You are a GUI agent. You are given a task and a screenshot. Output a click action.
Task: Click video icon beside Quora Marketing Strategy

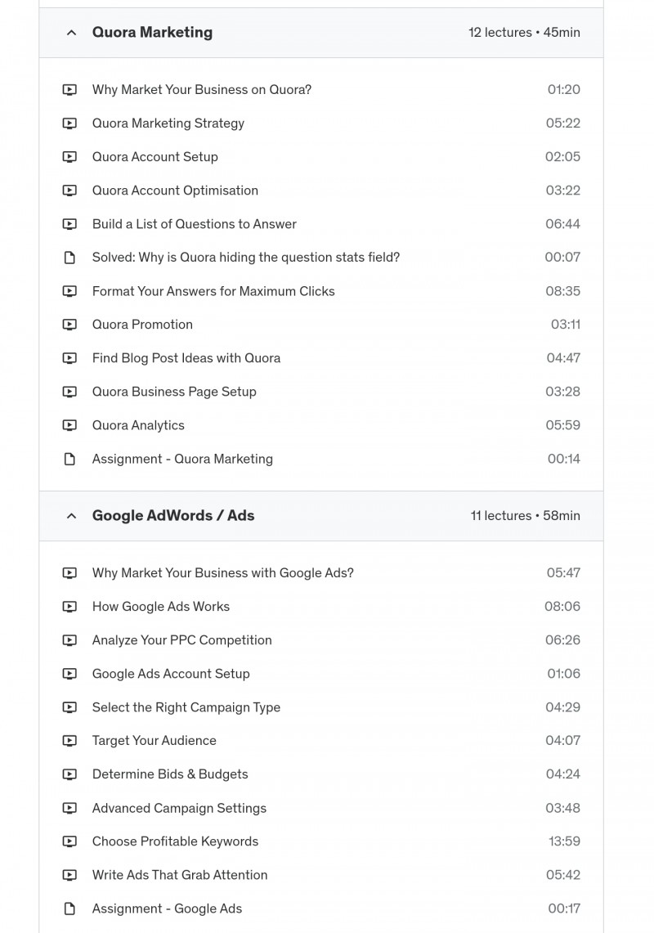(x=69, y=123)
